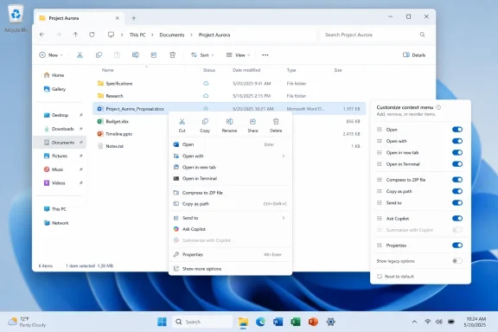
Task: Open Downloads in the navigation pane
Action: (60, 129)
